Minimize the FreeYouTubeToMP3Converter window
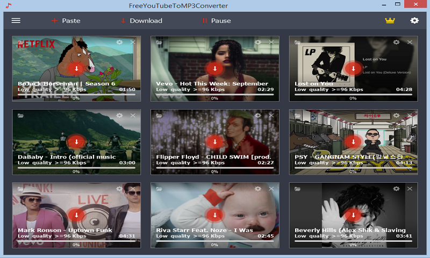Viewport: 430px width, 258px height. pyautogui.click(x=384, y=5)
